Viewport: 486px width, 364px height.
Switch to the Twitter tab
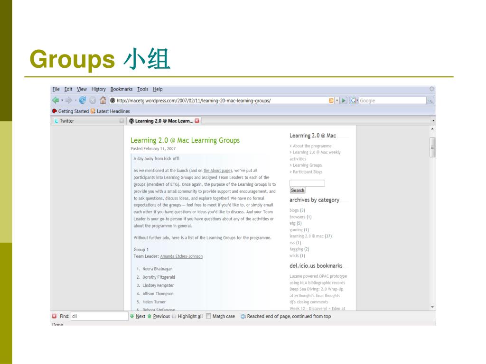click(x=88, y=121)
